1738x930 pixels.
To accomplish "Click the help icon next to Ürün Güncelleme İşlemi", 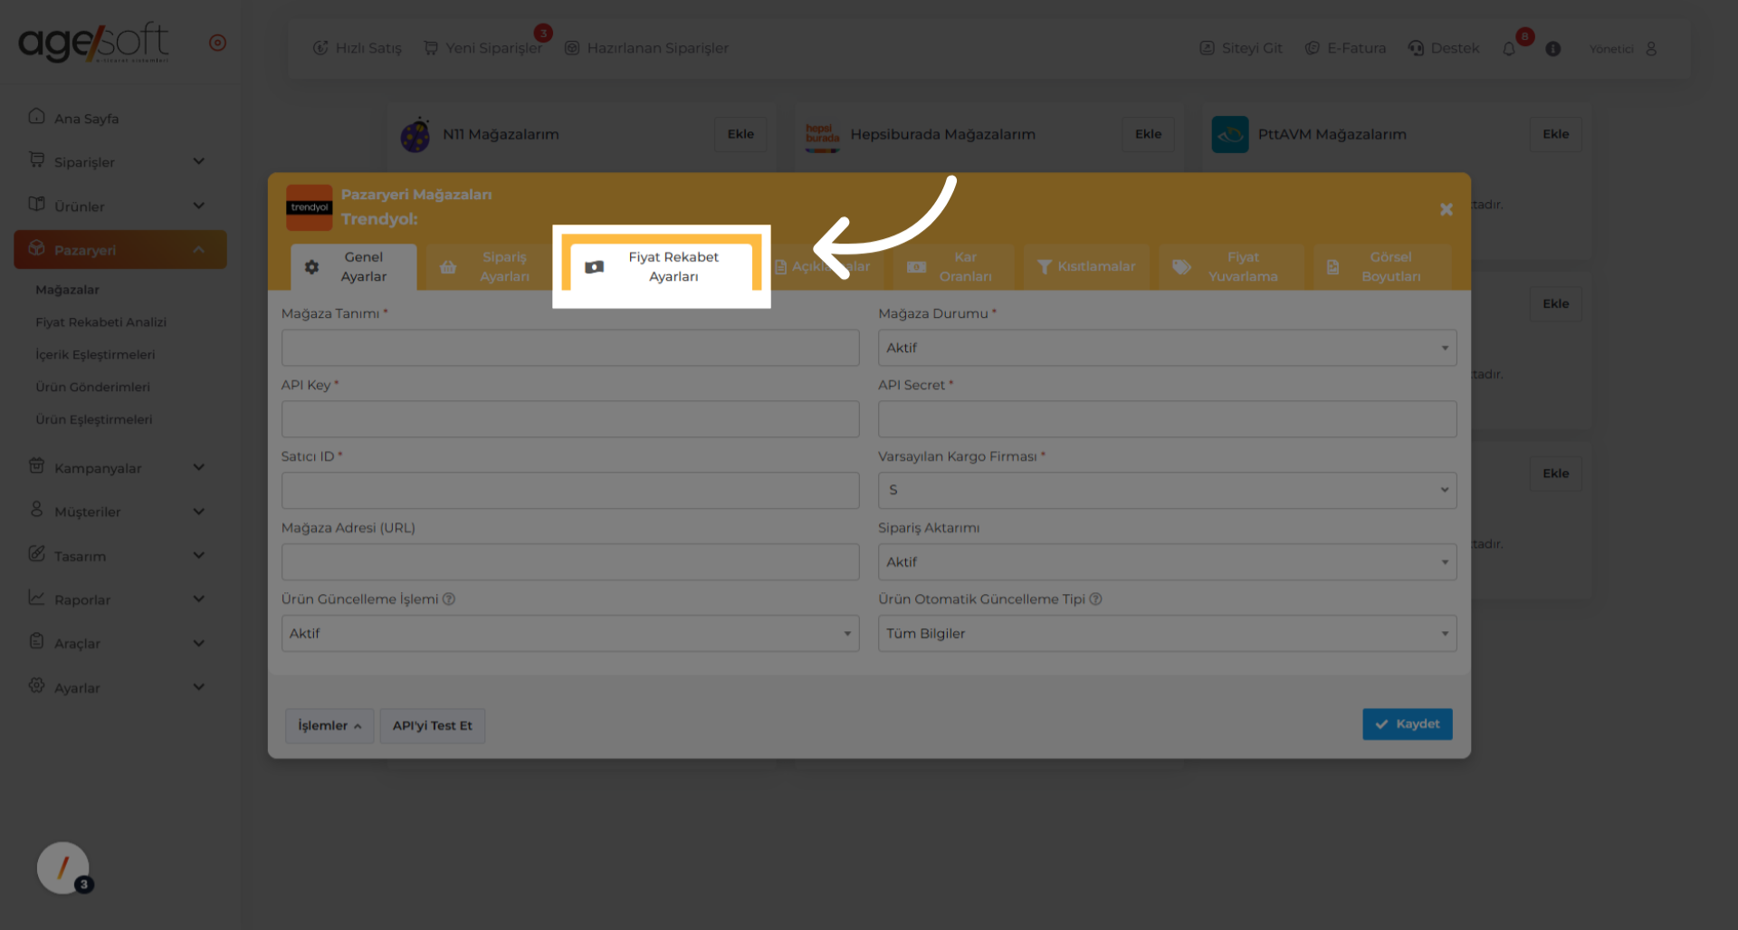I will point(449,599).
